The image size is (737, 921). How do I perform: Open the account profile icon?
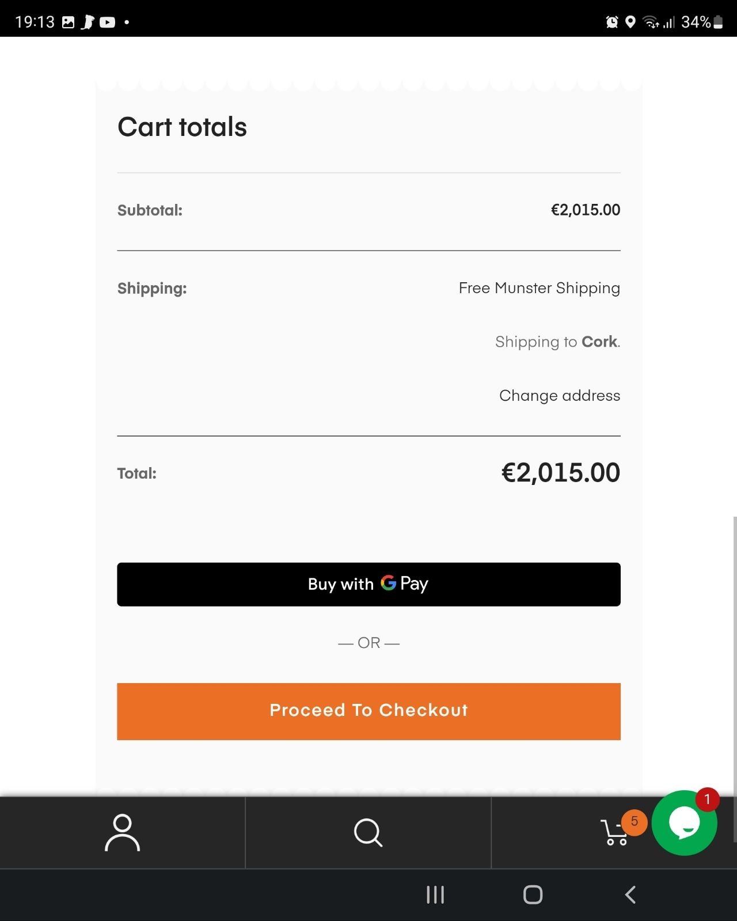tap(122, 832)
